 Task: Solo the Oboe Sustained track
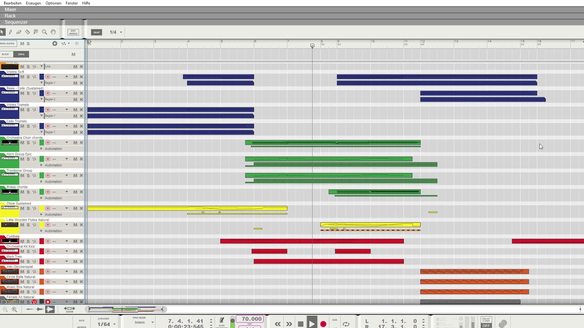(x=28, y=208)
